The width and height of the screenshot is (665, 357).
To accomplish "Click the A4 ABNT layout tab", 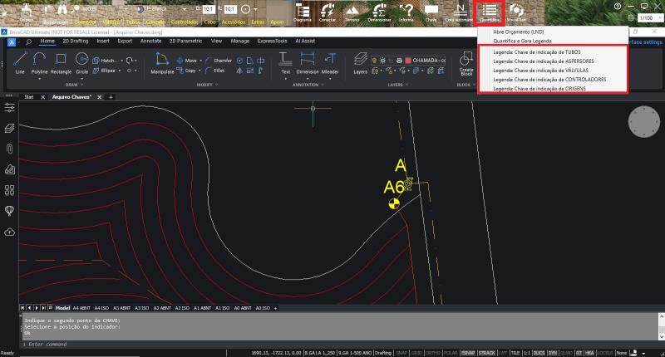I will click(x=82, y=308).
